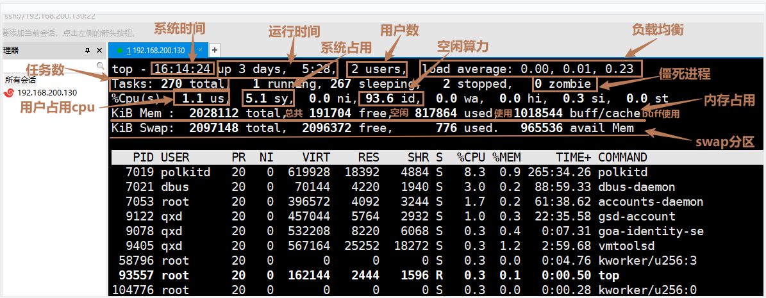This screenshot has width=766, height=298.
Task: Close the 192.168.200.130 tab
Action: (200, 51)
